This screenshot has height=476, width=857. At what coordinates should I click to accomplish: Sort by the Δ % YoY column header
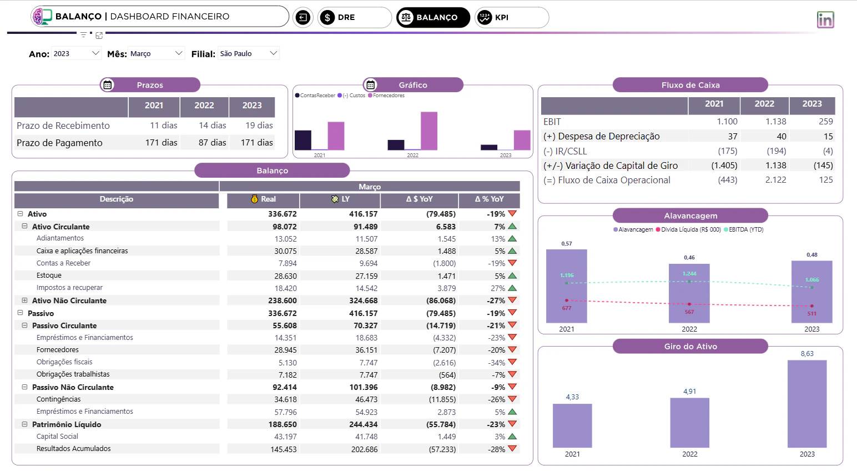tap(490, 200)
